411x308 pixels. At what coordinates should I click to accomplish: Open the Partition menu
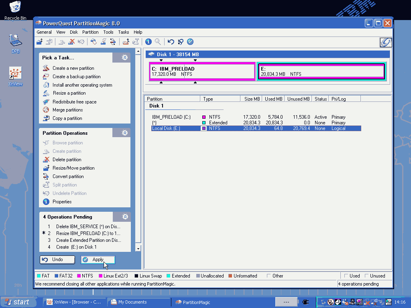click(90, 32)
